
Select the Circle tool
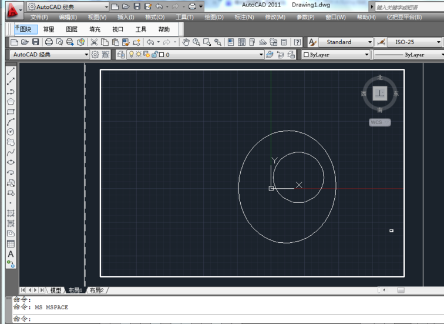[x=11, y=132]
